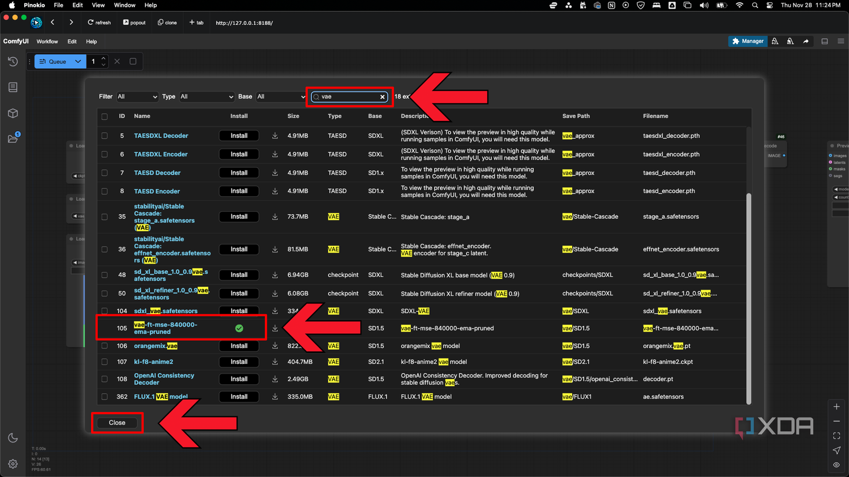
Task: Toggle the bottom panel icon
Action: coord(825,41)
